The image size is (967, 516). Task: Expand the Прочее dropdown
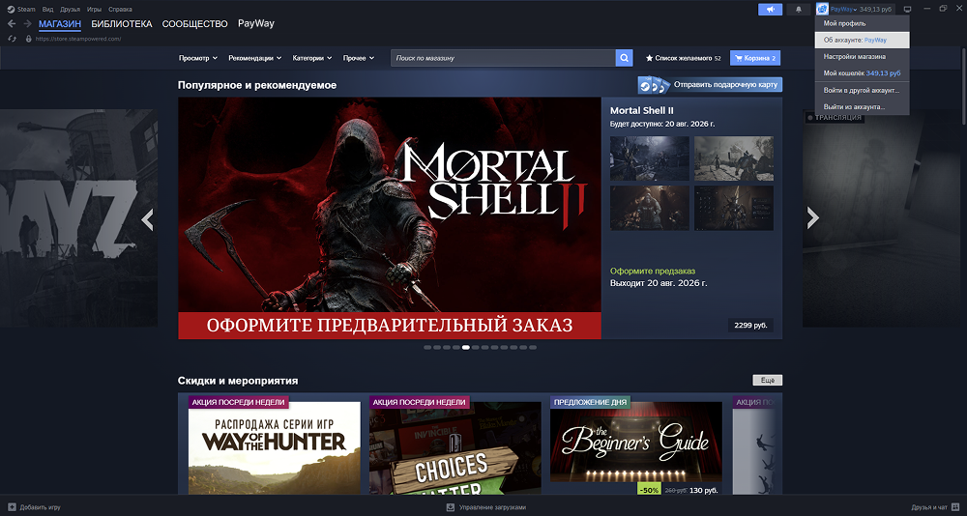359,58
